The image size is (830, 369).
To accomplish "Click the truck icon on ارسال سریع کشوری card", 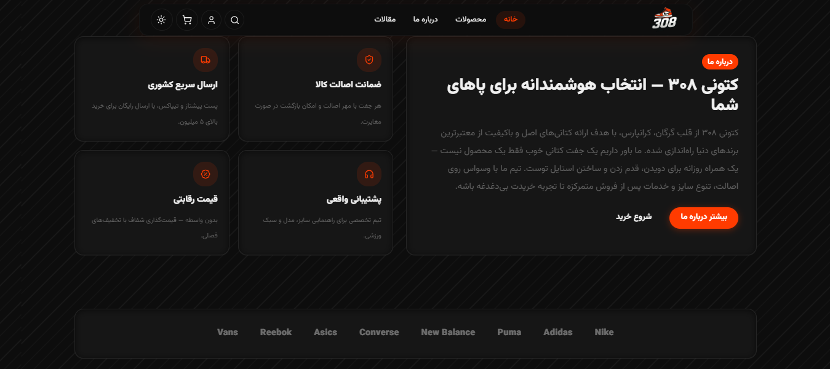I will tap(206, 60).
